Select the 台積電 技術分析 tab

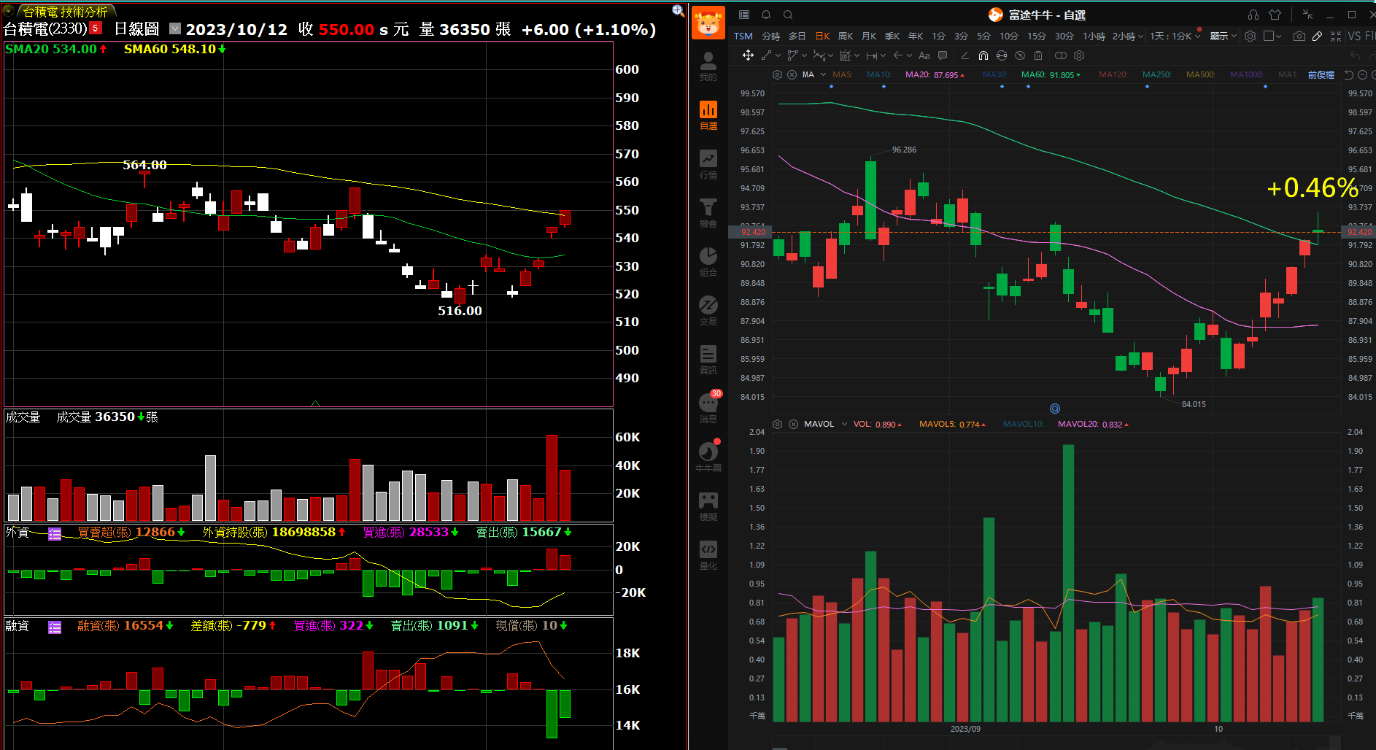click(64, 12)
